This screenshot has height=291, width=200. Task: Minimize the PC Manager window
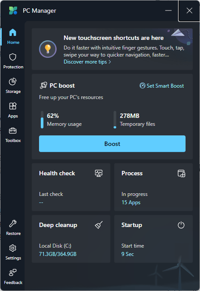point(168,11)
